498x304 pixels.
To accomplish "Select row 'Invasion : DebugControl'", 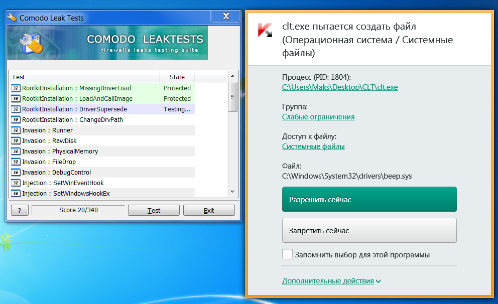I will click(x=102, y=172).
